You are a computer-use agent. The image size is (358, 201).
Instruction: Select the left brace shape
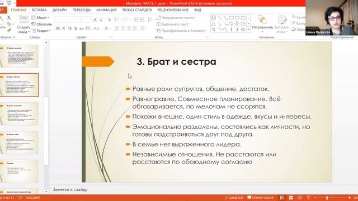pyautogui.click(x=231, y=30)
